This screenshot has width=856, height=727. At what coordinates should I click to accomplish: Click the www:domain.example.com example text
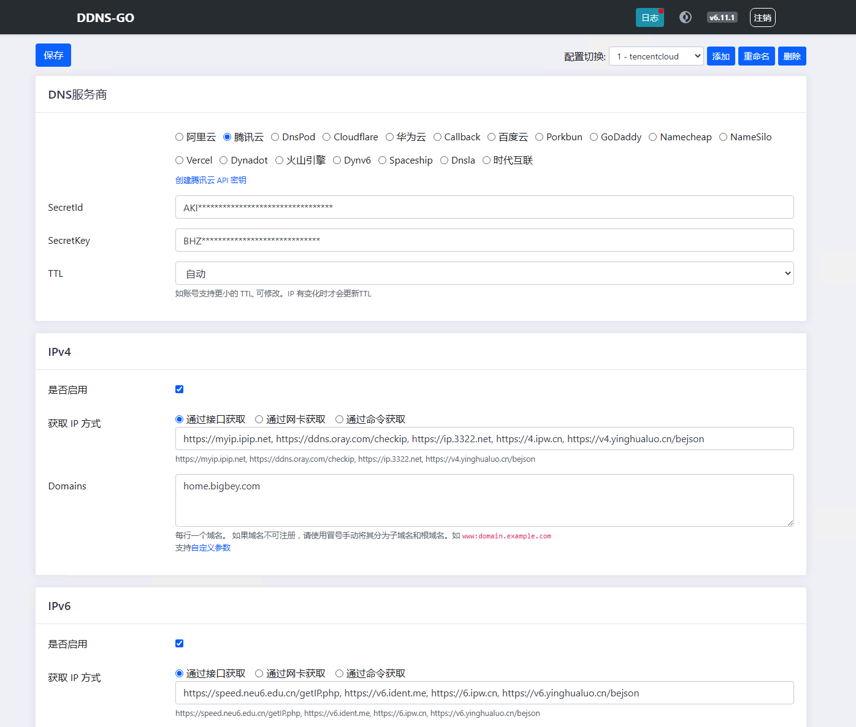click(506, 536)
